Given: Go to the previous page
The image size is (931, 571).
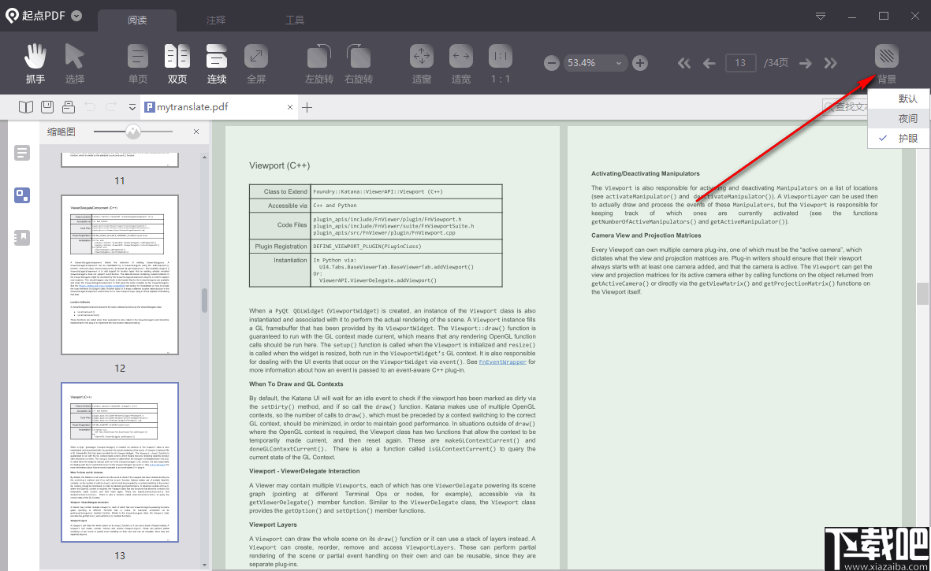Looking at the screenshot, I should (709, 63).
